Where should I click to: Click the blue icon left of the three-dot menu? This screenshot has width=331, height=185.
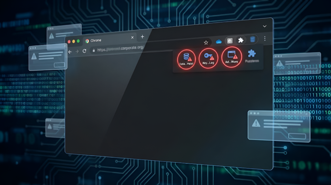252,39
